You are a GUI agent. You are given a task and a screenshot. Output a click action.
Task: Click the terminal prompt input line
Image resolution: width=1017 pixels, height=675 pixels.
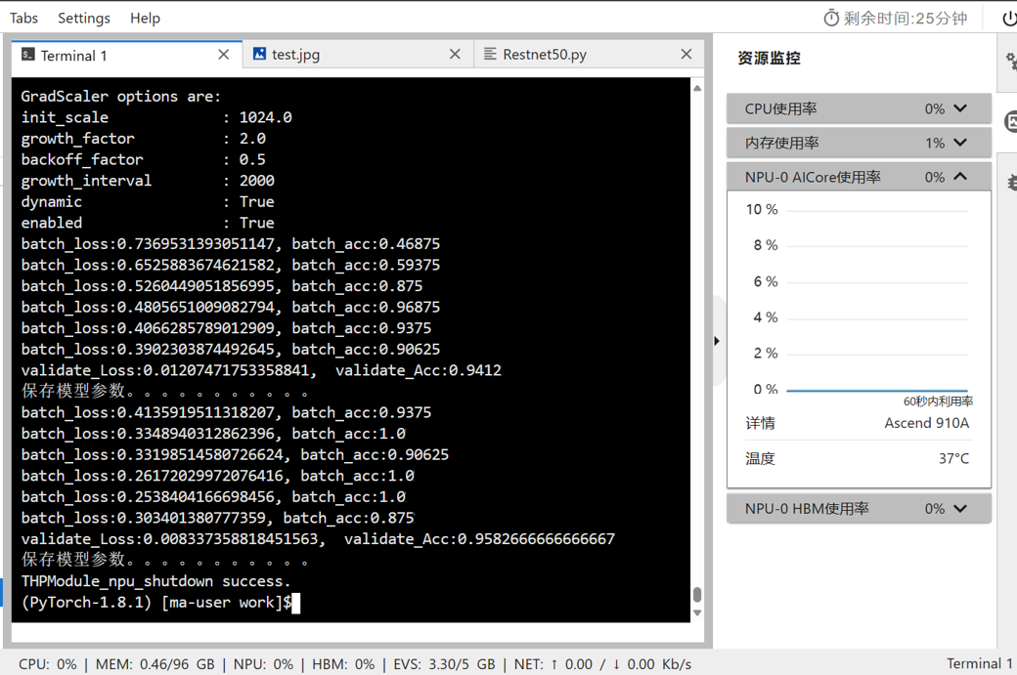(160, 603)
